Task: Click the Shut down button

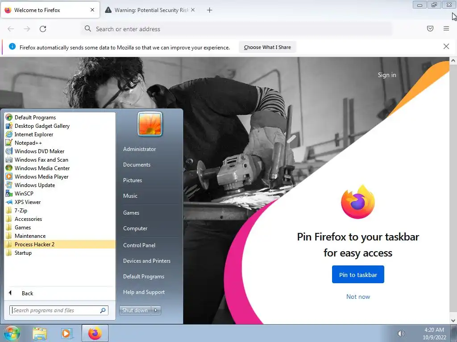Action: (135, 310)
